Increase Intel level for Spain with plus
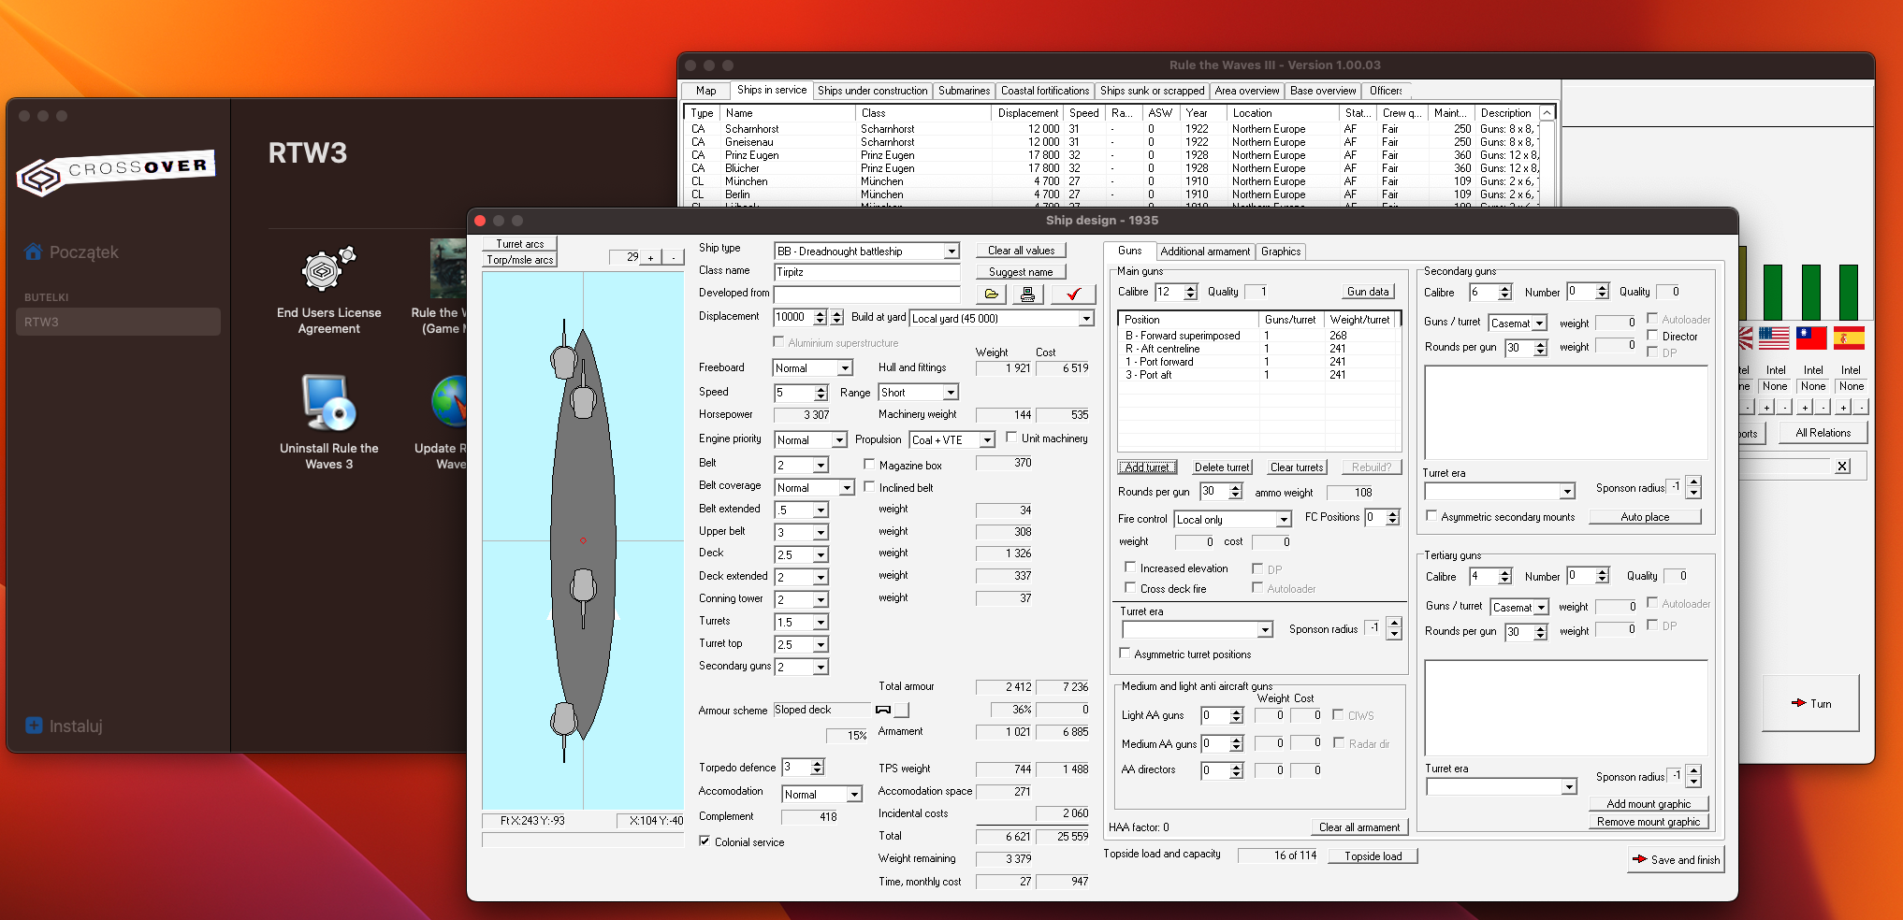The height and width of the screenshot is (920, 1903). [1842, 407]
